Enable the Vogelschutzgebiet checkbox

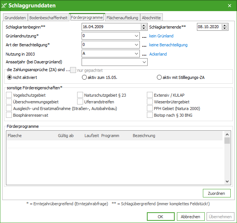pyautogui.click(x=9, y=95)
